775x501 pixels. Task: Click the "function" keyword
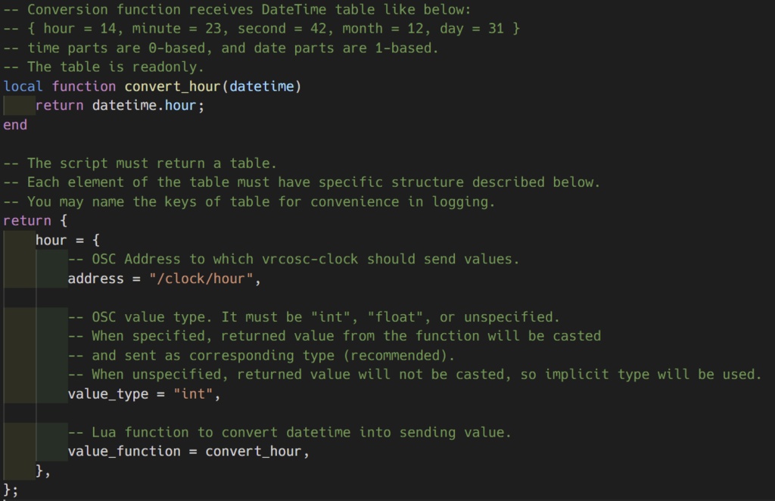pos(84,86)
